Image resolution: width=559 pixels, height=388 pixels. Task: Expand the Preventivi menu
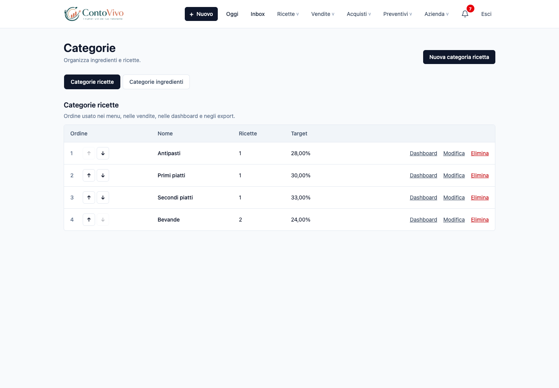tap(398, 14)
